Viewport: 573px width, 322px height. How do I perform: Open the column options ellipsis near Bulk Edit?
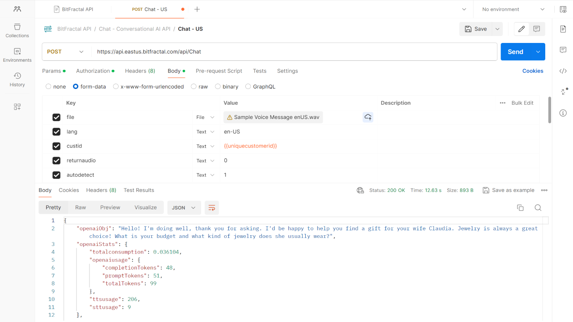point(503,103)
